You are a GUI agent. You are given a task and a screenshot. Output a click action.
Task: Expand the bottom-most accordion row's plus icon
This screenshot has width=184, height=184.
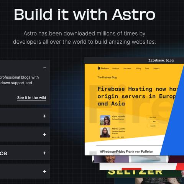[x=44, y=171]
